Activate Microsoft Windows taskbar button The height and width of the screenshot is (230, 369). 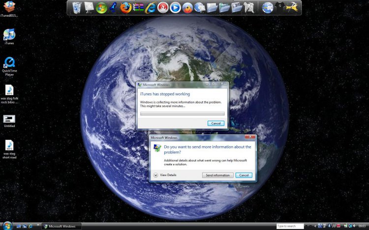(61, 226)
